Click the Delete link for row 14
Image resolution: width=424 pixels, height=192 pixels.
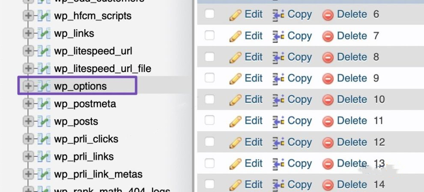[x=352, y=184]
